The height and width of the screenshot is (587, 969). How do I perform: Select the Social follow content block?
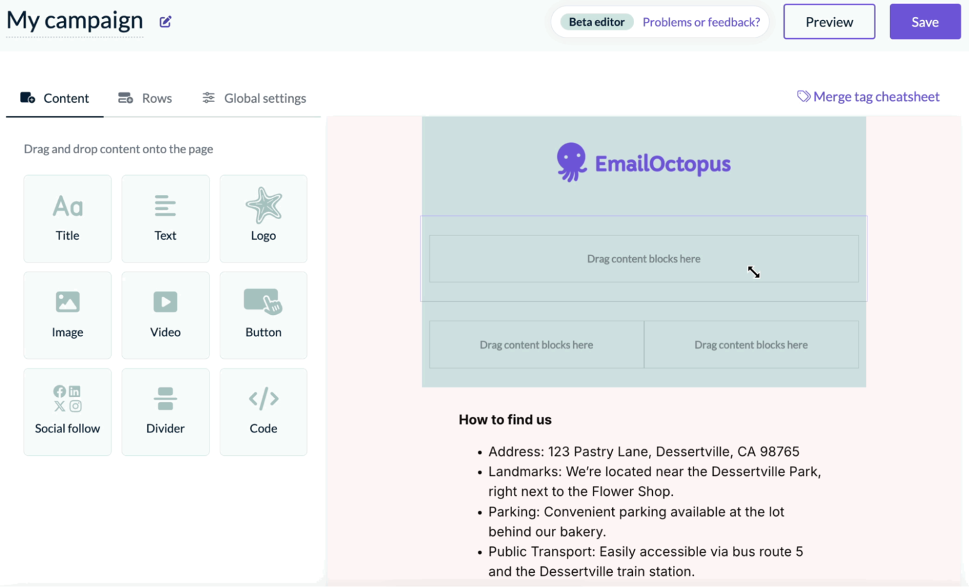click(x=67, y=412)
